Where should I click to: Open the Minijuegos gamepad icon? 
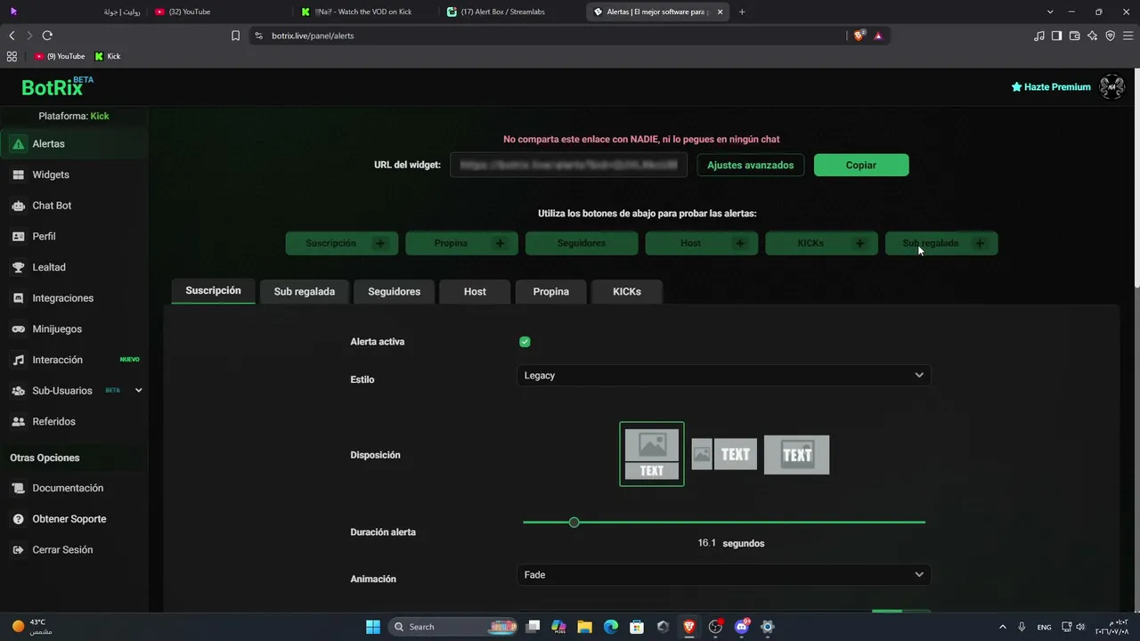[18, 329]
